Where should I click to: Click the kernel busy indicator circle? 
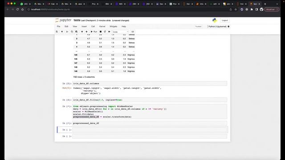tap(228, 27)
